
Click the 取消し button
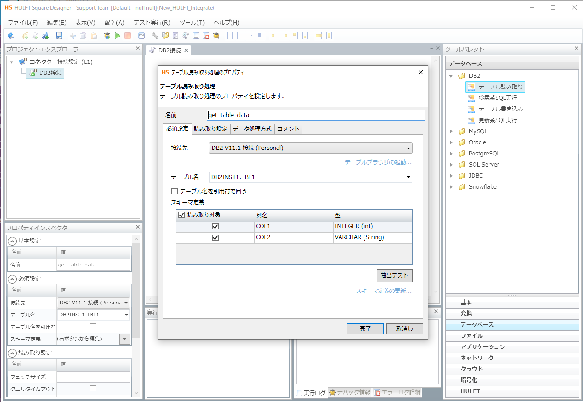(405, 328)
